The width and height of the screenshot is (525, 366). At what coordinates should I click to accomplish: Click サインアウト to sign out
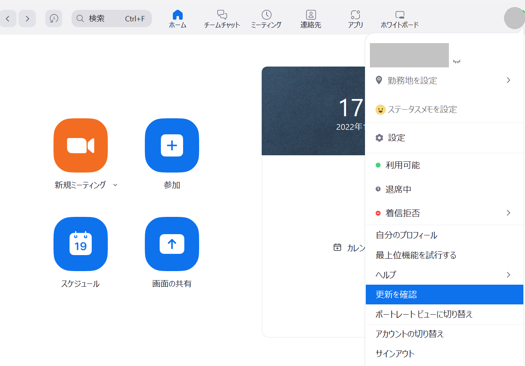pos(395,354)
